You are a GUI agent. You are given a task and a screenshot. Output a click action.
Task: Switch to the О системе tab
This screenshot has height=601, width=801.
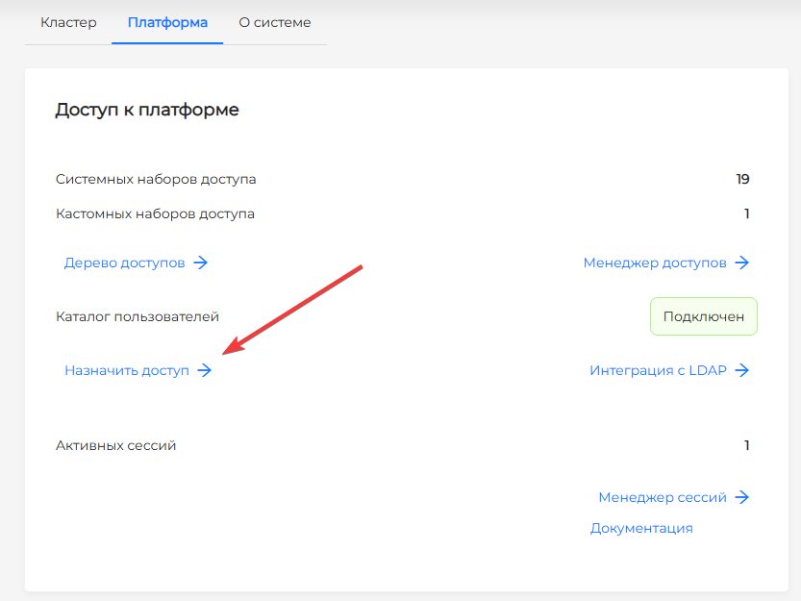coord(274,22)
